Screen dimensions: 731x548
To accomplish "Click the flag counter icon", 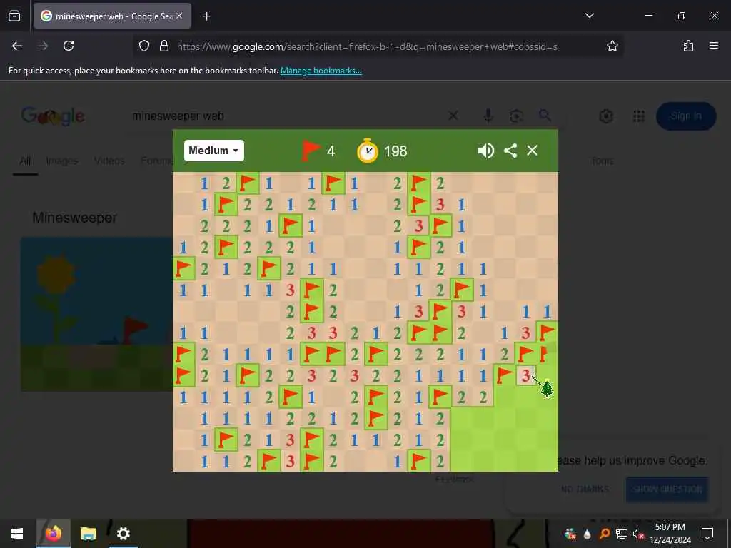I will (x=311, y=151).
